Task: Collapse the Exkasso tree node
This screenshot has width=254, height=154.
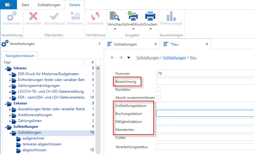Action: pos(5,104)
